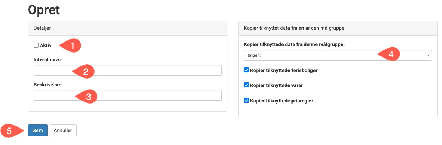Click the Kopier tilknyttede data fra denne målgruppe label
The width and height of the screenshot is (442, 145).
(x=294, y=45)
